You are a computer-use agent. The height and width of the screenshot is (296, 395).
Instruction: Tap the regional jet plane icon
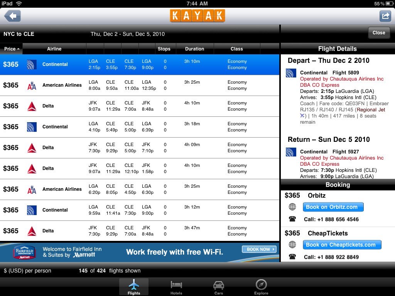(x=302, y=116)
